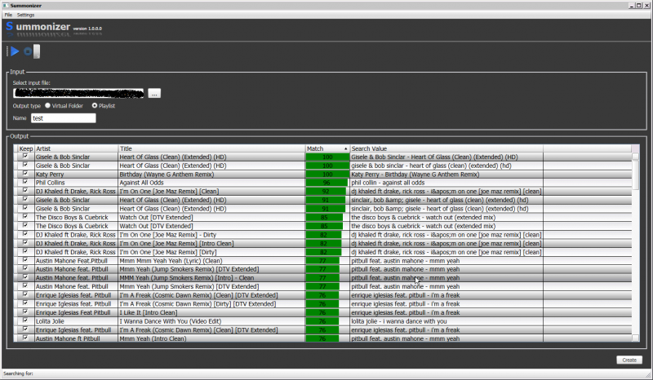Image resolution: width=653 pixels, height=380 pixels.
Task: Toggle Keep for Austin Mahone Feat.Pitbull row
Action: pos(25,260)
